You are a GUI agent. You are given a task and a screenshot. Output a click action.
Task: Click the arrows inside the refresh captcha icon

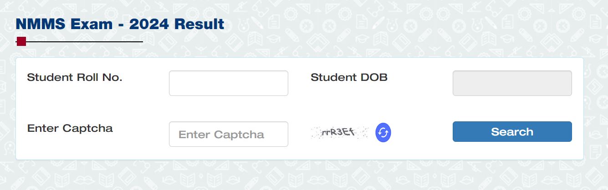[x=383, y=133]
